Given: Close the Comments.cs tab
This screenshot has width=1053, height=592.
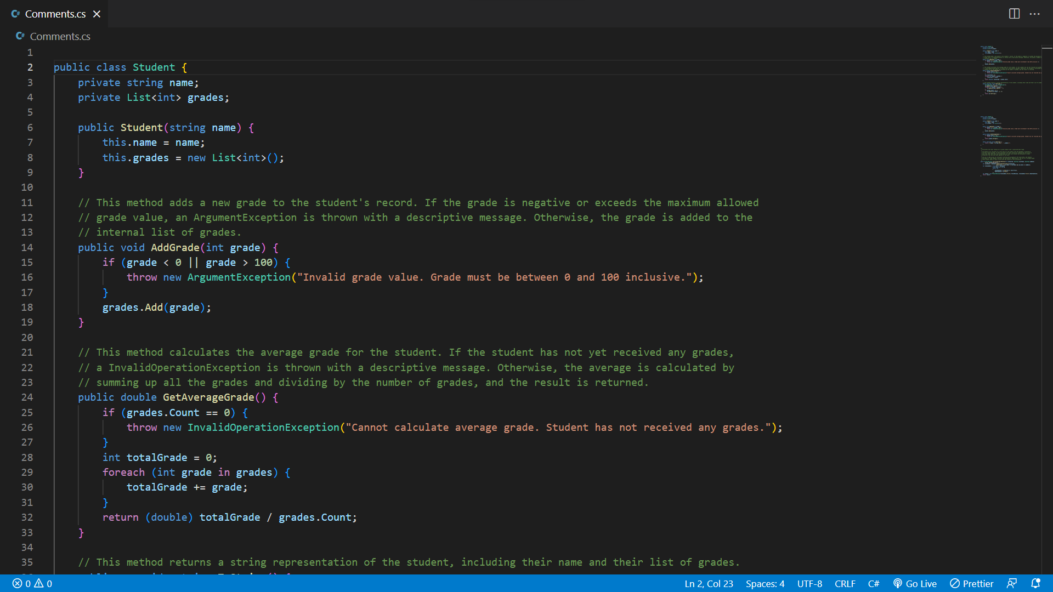Looking at the screenshot, I should pyautogui.click(x=97, y=14).
